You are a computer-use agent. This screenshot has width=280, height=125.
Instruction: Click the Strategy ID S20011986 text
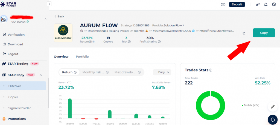(135, 25)
